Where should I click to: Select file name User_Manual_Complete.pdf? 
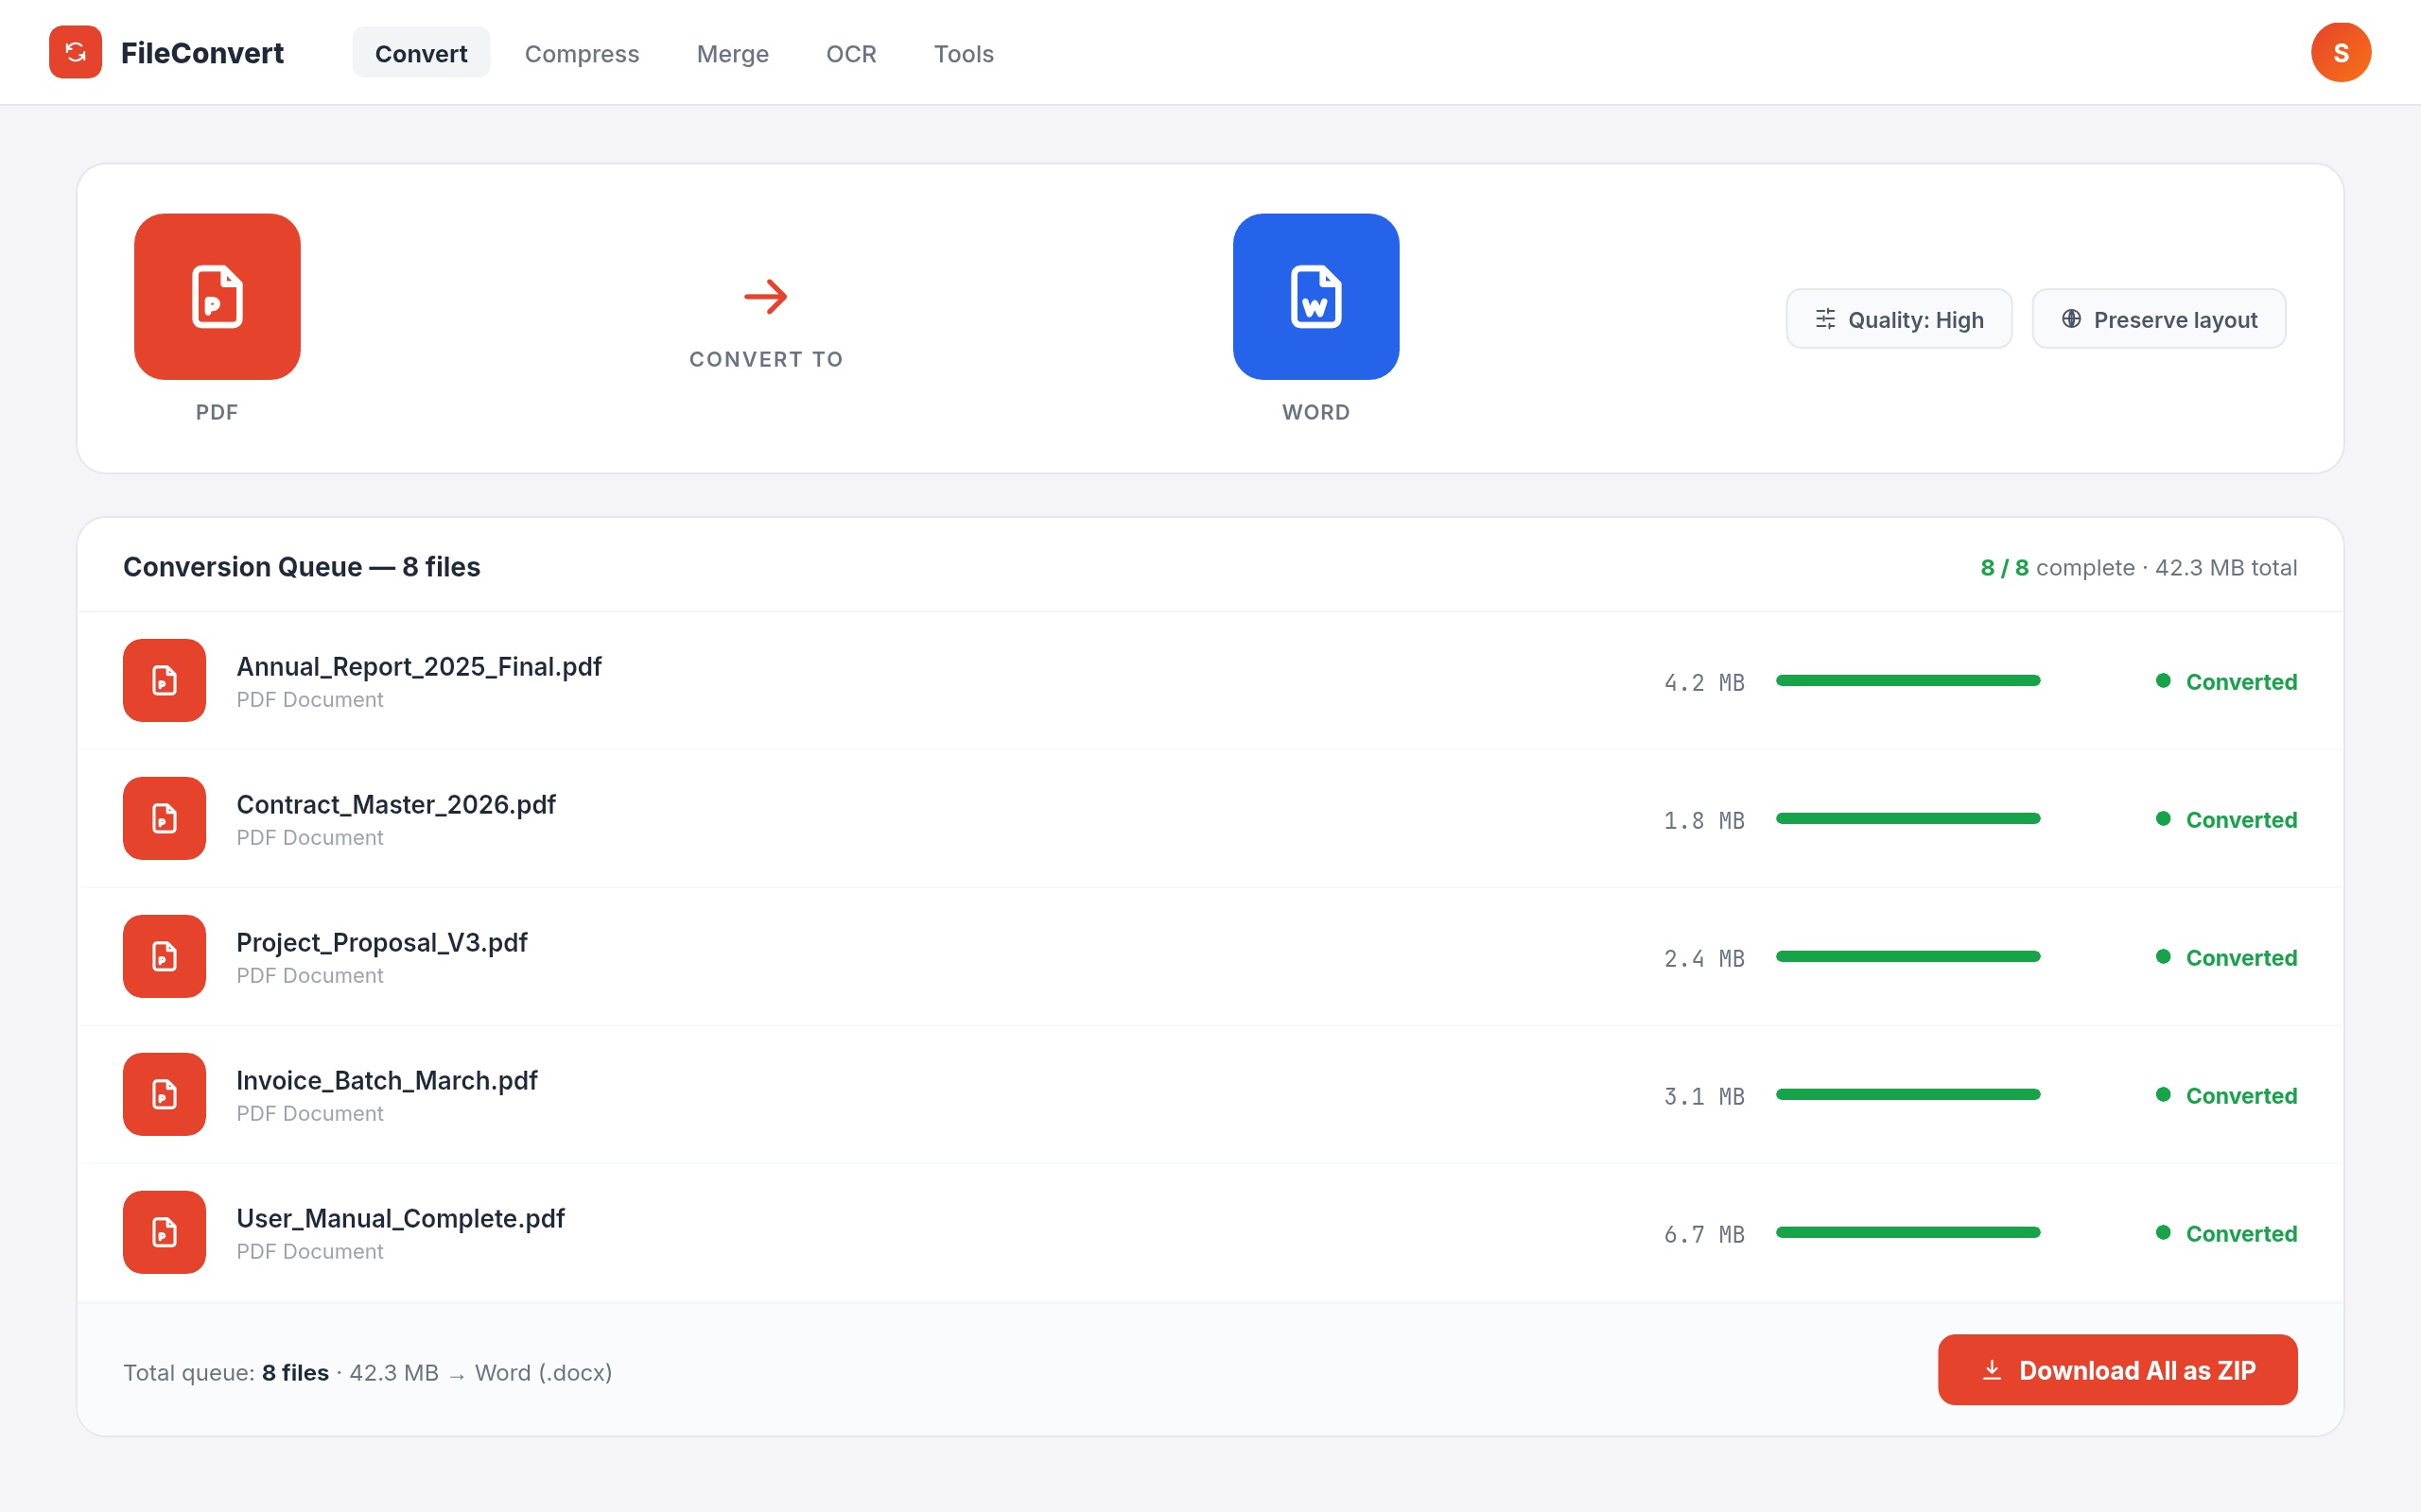(x=400, y=1218)
